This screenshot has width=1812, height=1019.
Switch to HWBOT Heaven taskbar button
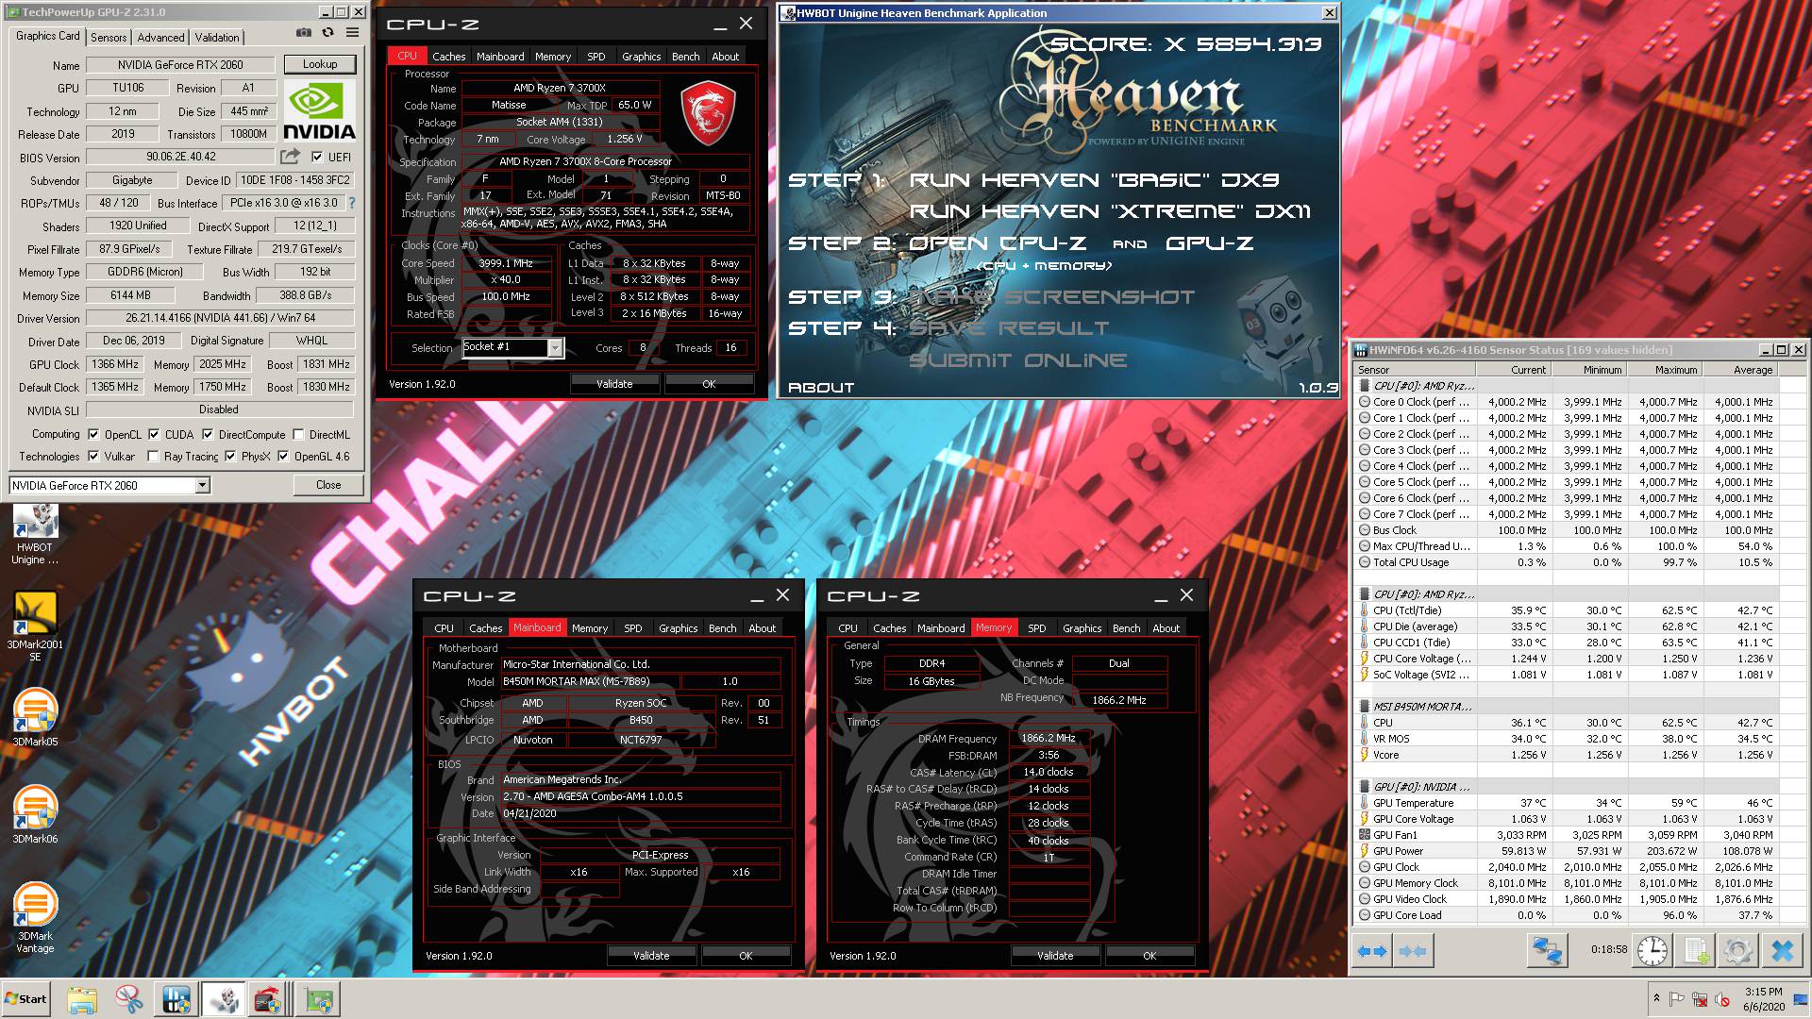(x=224, y=999)
